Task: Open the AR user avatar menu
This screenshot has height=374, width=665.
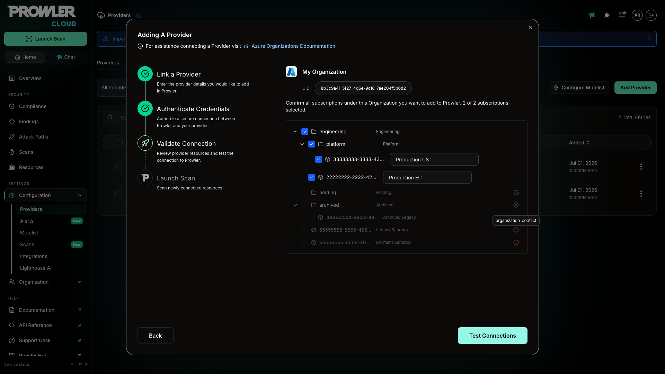Action: pyautogui.click(x=637, y=15)
